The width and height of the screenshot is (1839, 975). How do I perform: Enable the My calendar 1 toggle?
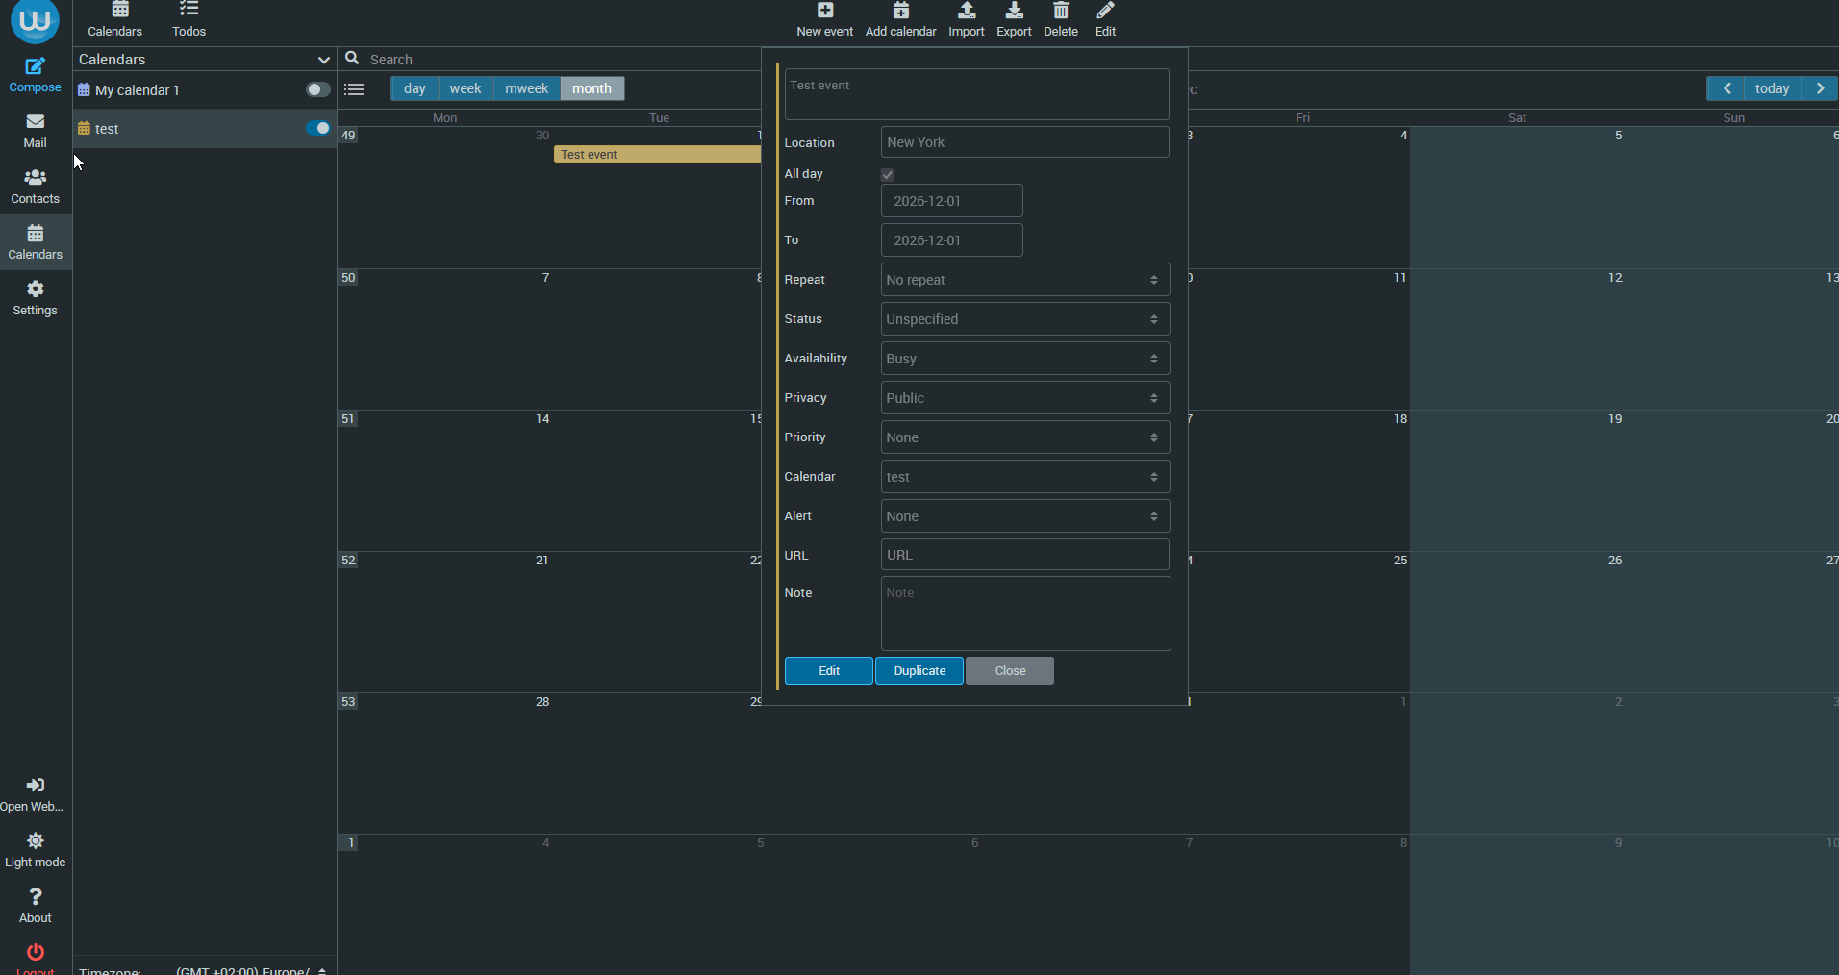(x=317, y=89)
